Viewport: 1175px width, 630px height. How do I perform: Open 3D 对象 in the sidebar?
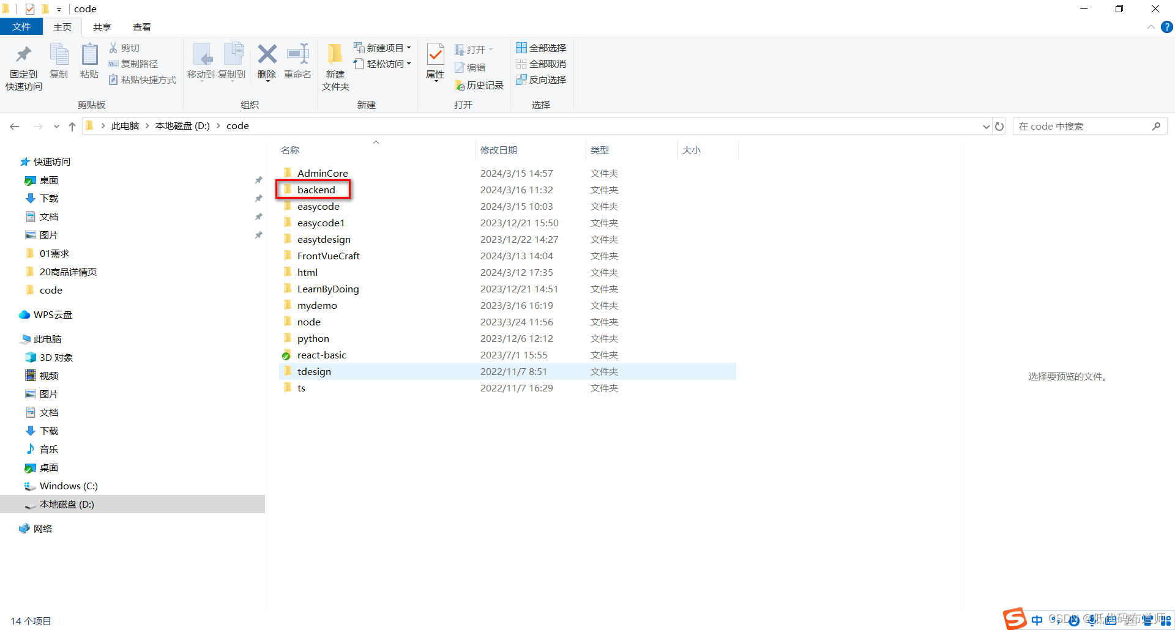[x=56, y=357]
